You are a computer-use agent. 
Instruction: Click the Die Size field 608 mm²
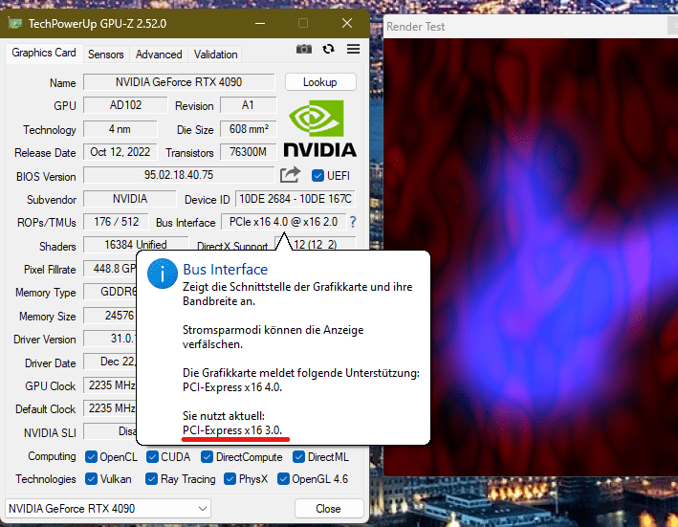coord(249,129)
